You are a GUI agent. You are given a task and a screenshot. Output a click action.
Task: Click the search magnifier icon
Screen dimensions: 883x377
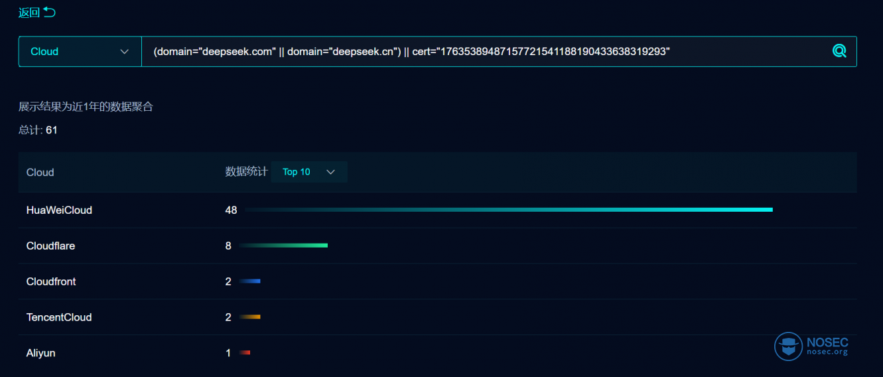point(839,51)
